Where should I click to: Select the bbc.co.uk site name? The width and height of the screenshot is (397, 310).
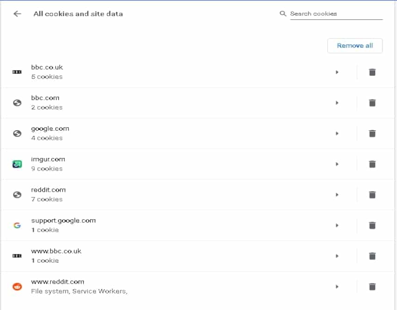point(47,68)
